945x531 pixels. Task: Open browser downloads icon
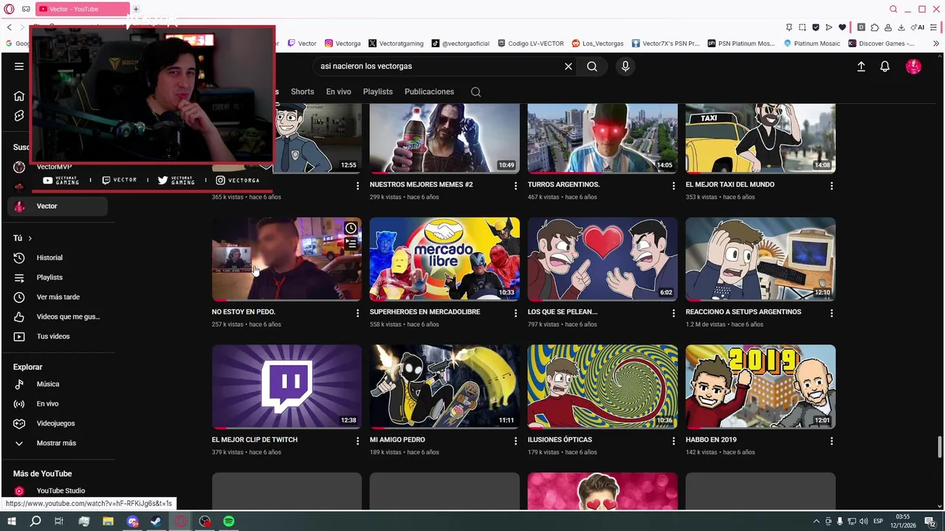[901, 27]
